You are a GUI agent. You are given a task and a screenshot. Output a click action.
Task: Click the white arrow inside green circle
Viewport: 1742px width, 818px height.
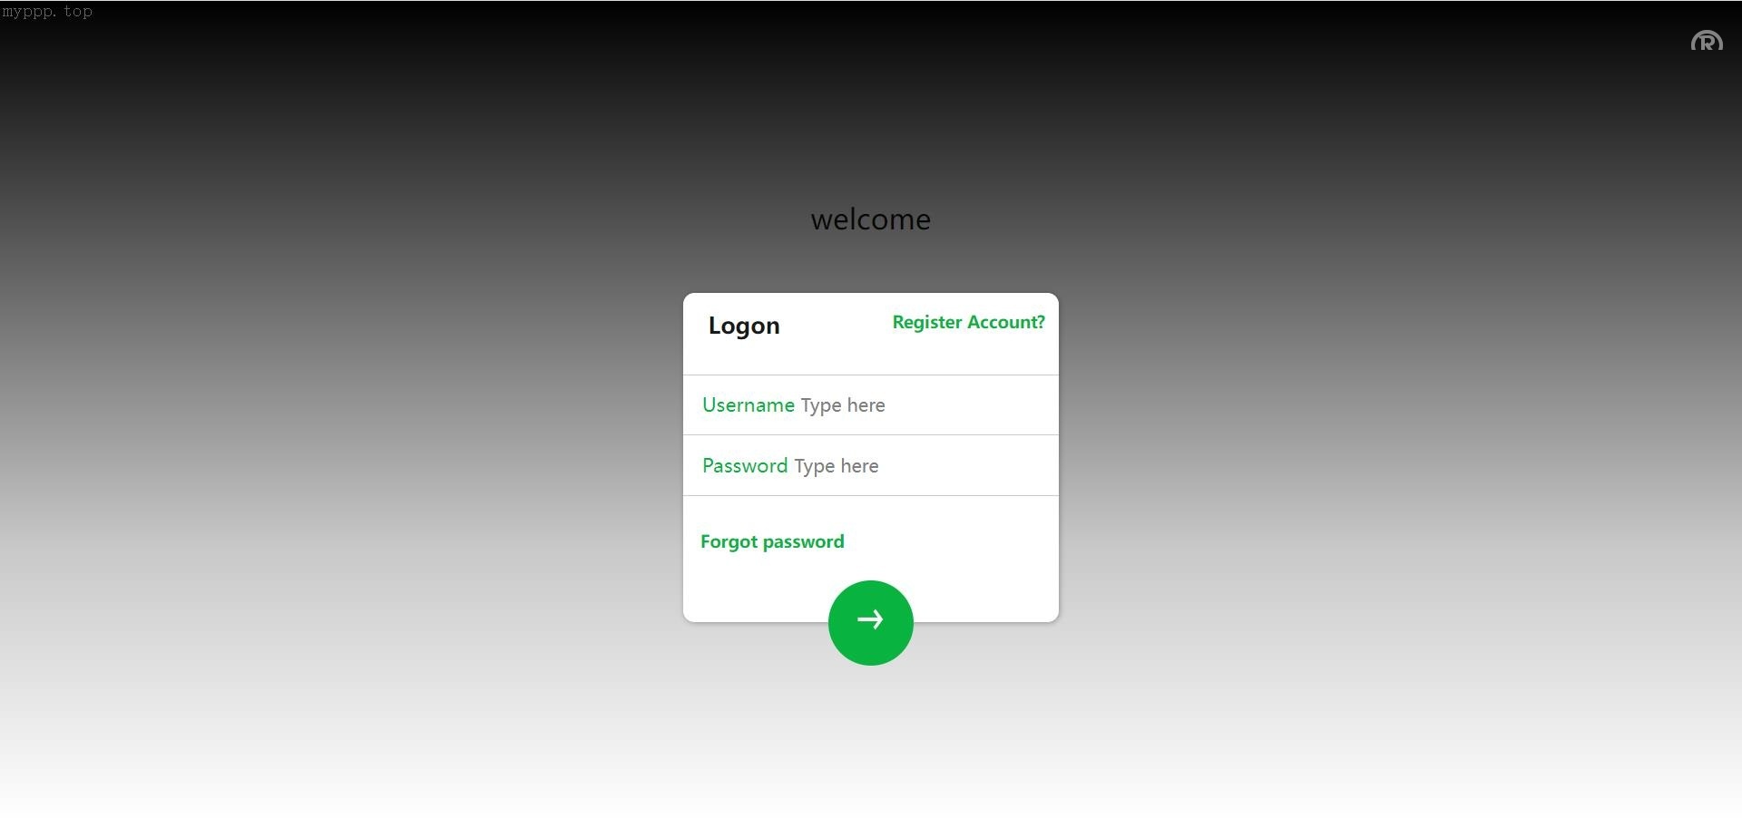coord(870,619)
